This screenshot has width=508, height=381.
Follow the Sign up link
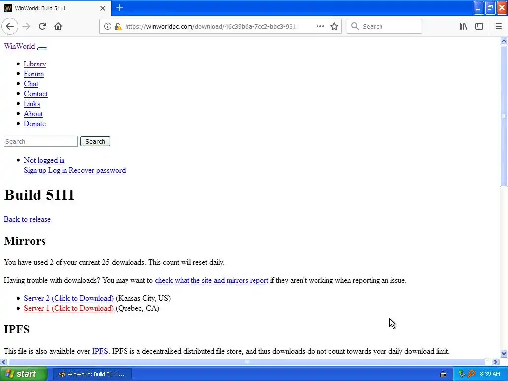(x=35, y=170)
